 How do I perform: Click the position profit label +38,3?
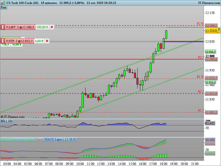click(x=5, y=45)
